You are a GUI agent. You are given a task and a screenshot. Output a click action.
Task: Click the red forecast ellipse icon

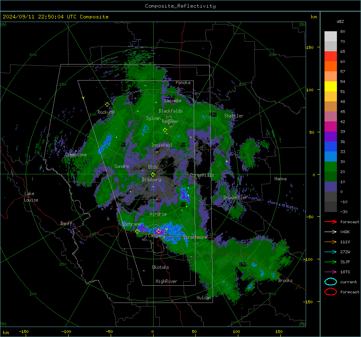[x=331, y=292]
